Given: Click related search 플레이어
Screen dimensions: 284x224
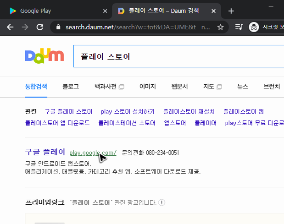Looking at the screenshot, I should 206,123.
